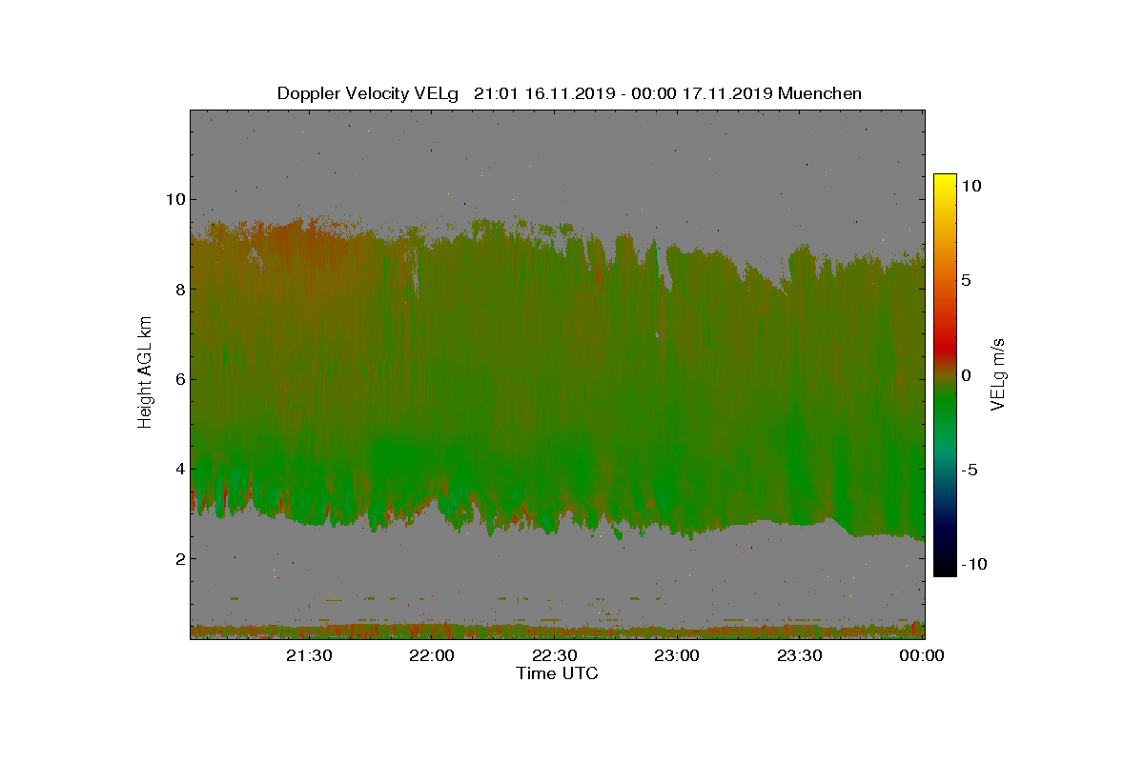Click the colorbar label '0'
The height and width of the screenshot is (762, 1144).
pyautogui.click(x=966, y=375)
